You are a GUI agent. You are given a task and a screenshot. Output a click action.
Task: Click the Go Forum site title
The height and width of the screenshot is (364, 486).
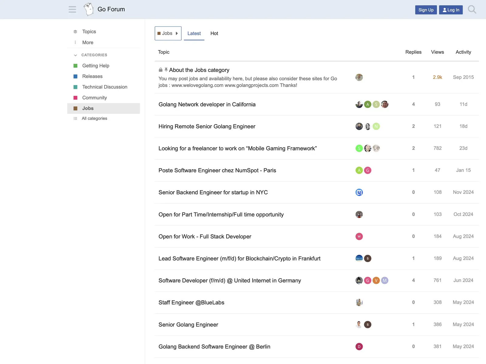click(x=111, y=9)
